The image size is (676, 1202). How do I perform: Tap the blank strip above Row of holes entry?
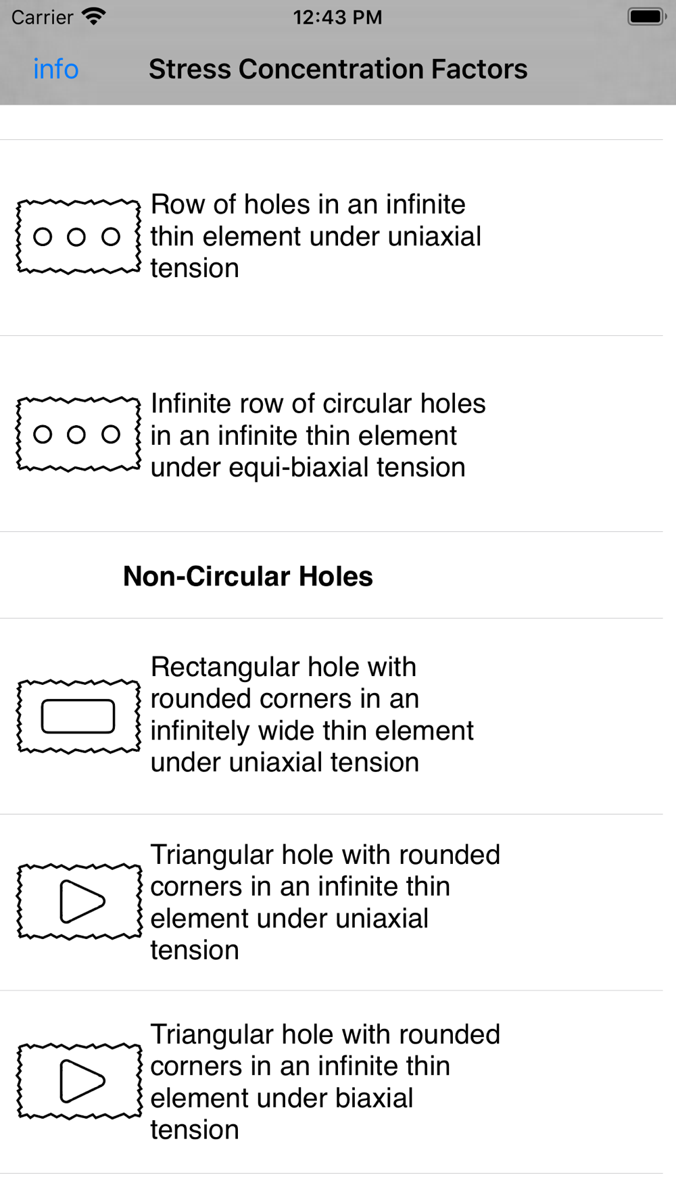[331, 122]
